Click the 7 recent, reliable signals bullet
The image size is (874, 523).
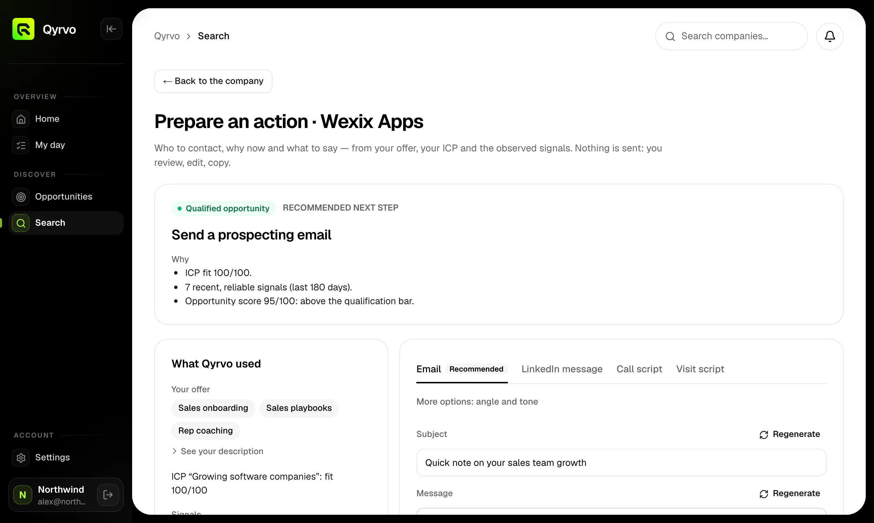[268, 287]
